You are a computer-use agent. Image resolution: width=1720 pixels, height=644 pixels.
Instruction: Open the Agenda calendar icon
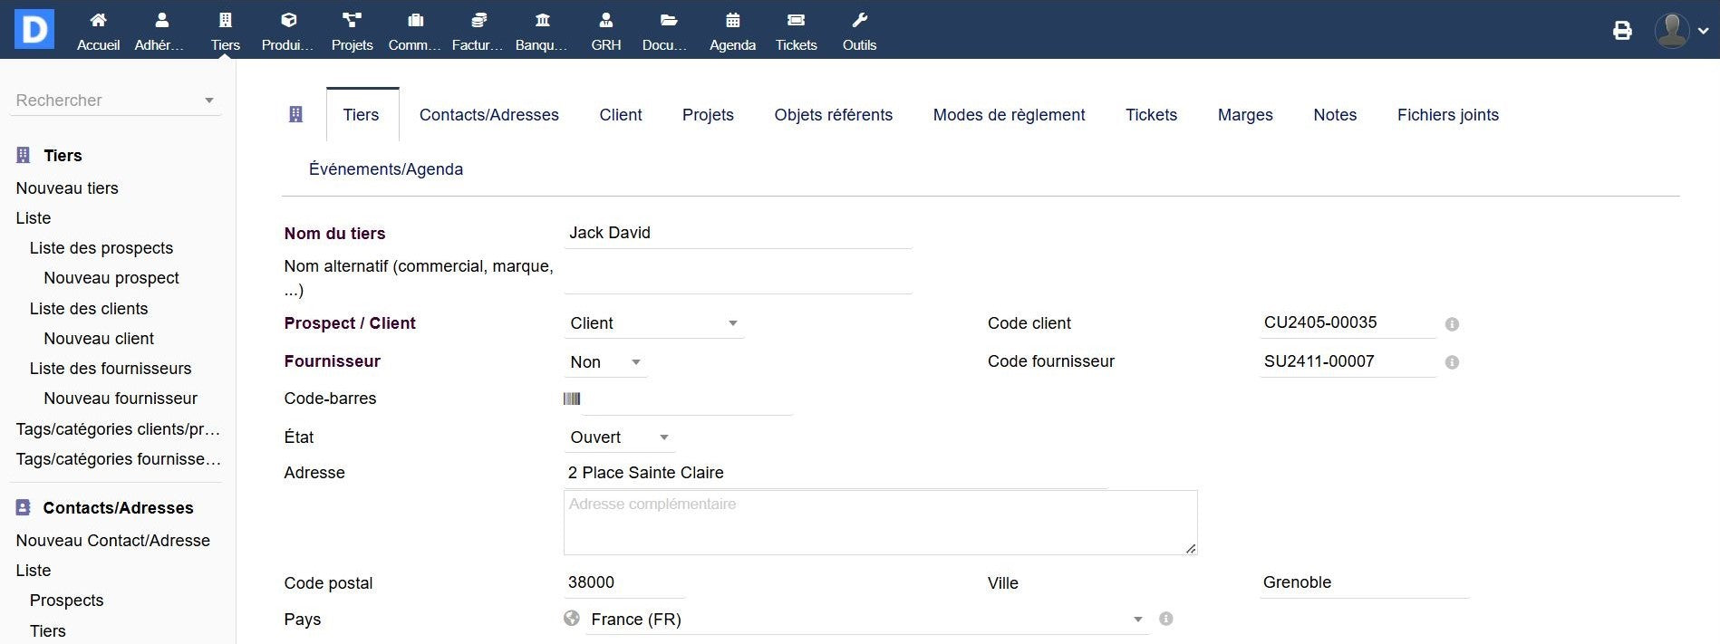point(732,21)
